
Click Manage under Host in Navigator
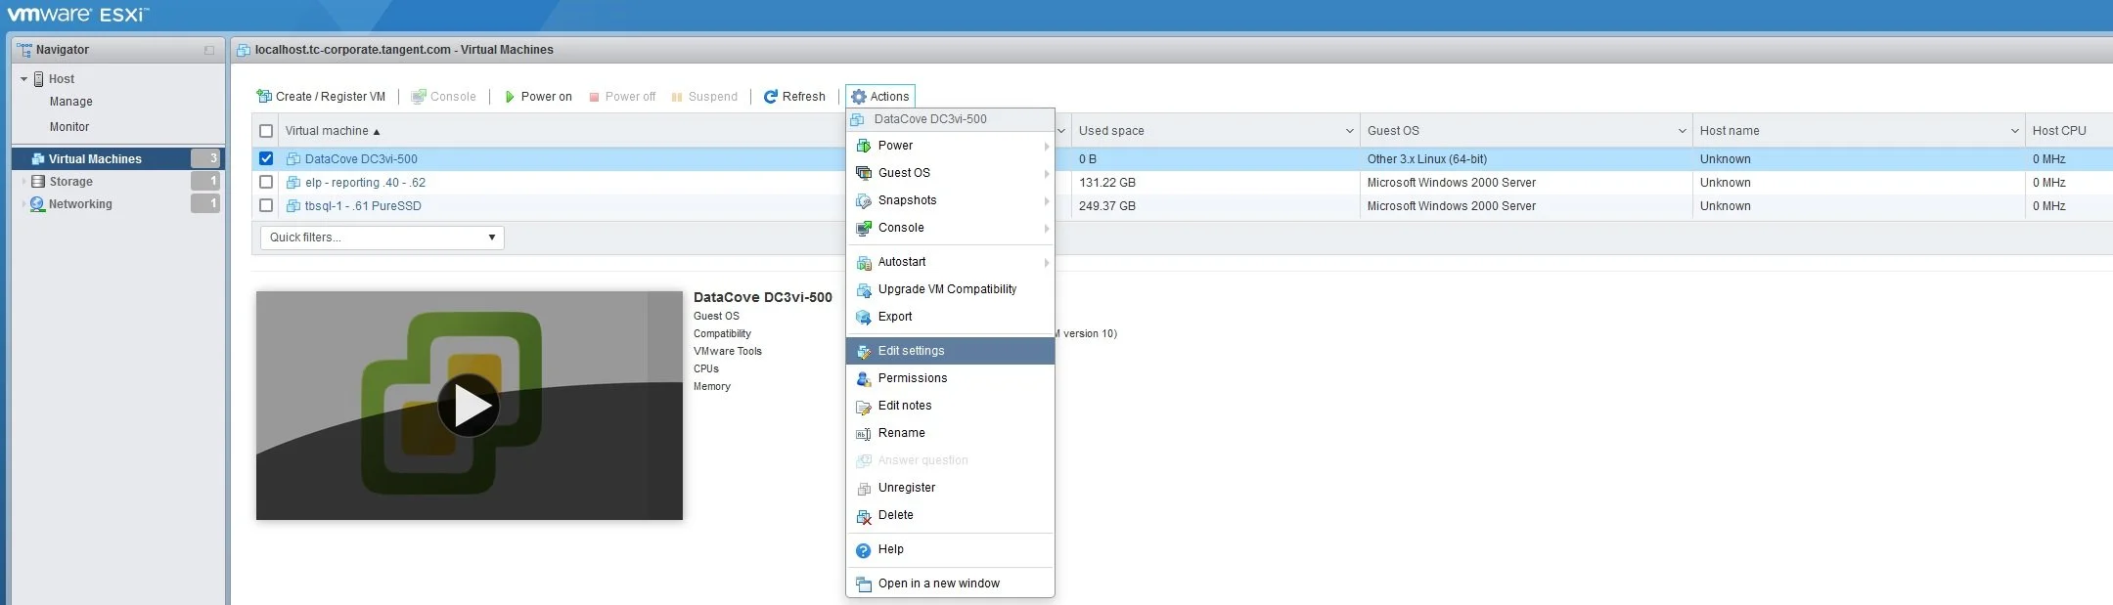[71, 102]
